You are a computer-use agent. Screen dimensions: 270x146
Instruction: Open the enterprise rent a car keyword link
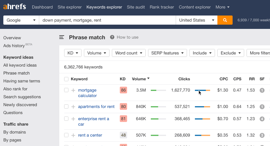[94, 121]
